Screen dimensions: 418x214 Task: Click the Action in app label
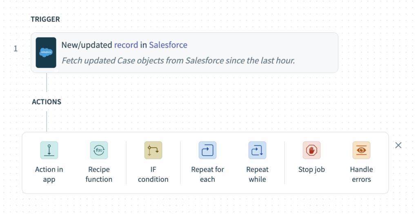(49, 174)
